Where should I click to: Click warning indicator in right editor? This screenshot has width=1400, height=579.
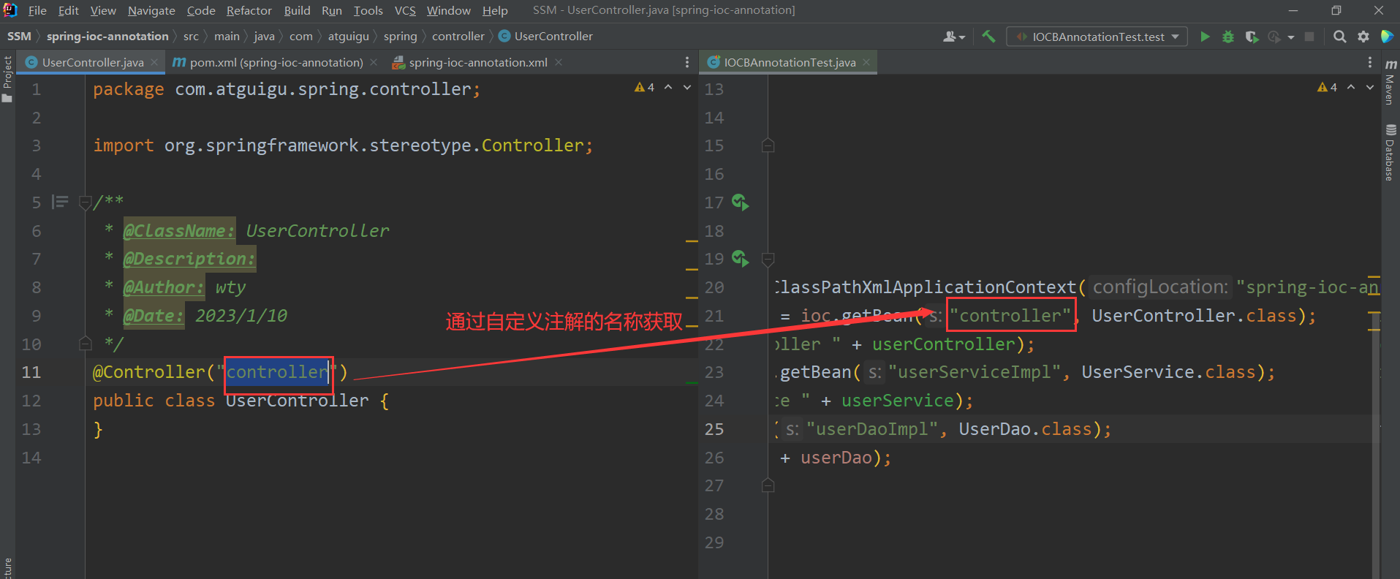(1328, 87)
